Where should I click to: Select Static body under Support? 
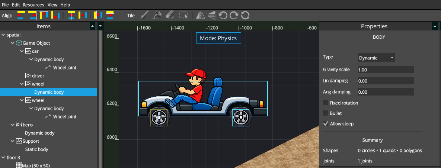coord(36,149)
